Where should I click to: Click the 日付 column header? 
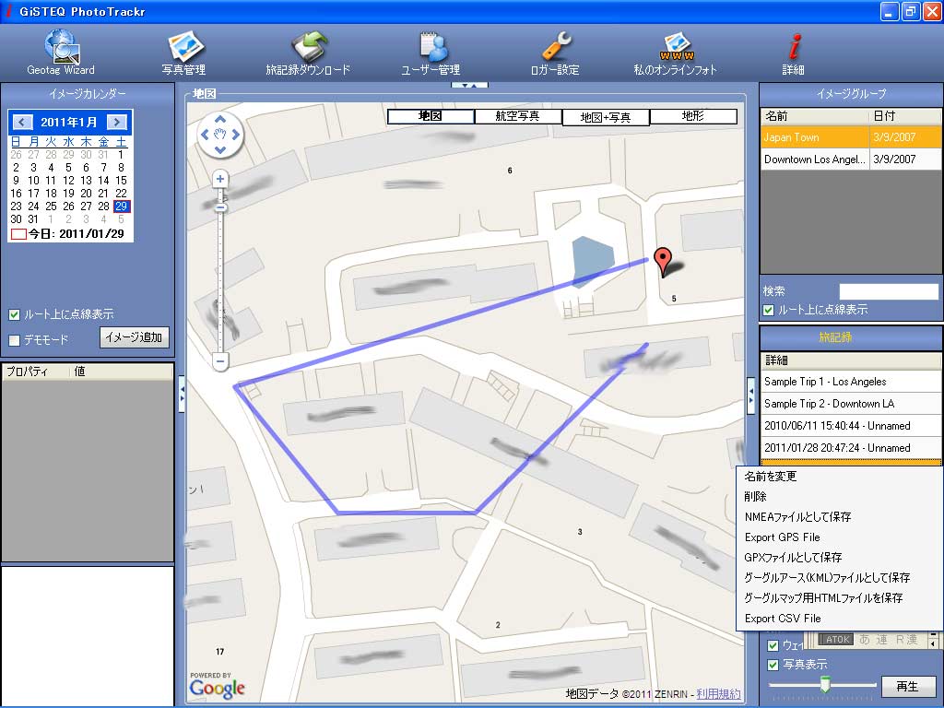coord(905,116)
